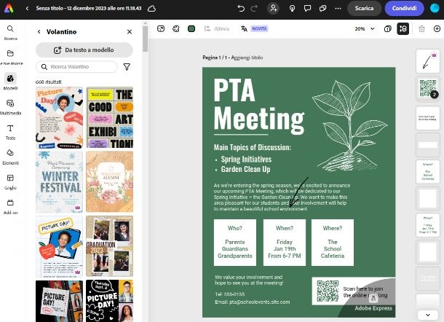The image size is (444, 322).
Task: Click the add page plus icon
Action: [x=437, y=28]
